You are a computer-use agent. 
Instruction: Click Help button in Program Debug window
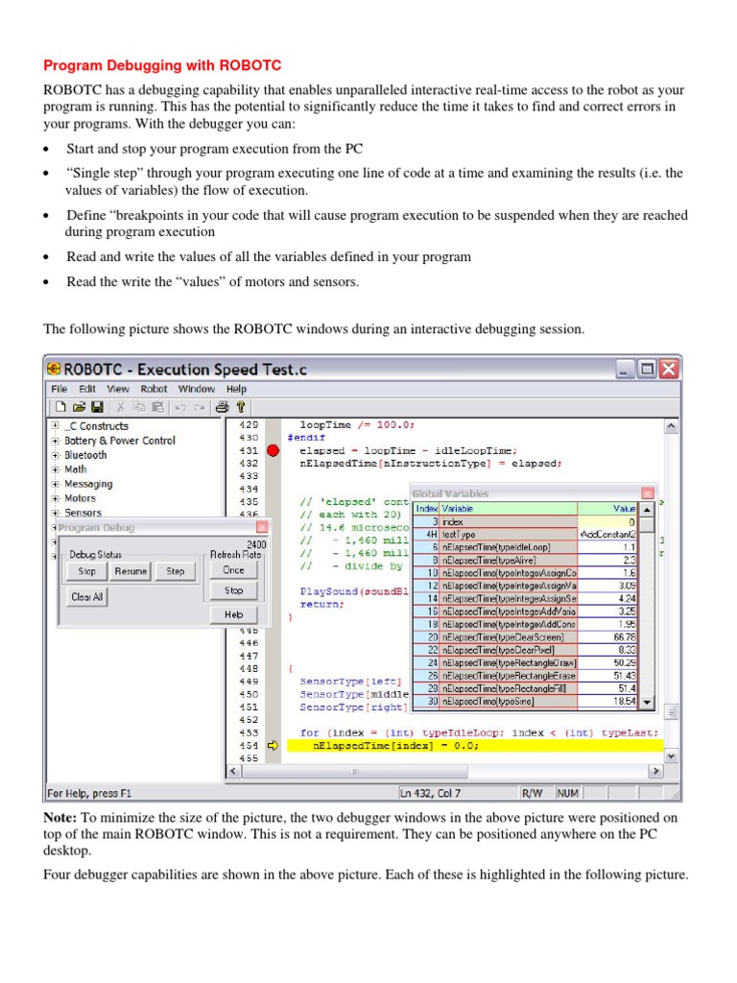tap(233, 614)
